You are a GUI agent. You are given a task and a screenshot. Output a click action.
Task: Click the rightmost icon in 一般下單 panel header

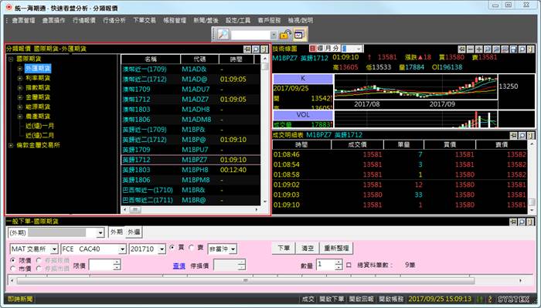coord(531,222)
